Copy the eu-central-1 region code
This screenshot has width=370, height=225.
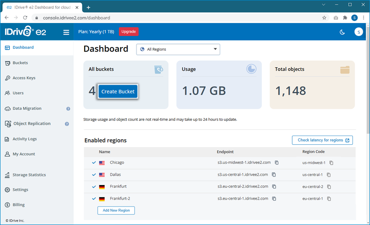click(x=328, y=199)
